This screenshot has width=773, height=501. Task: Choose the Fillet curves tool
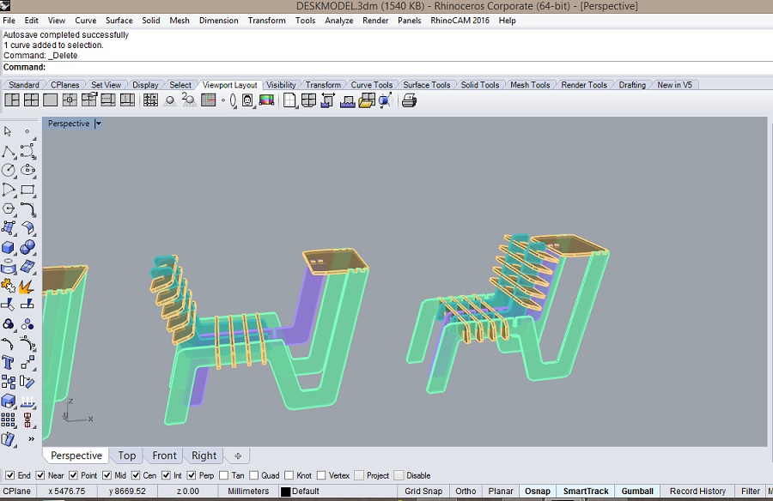[27, 209]
